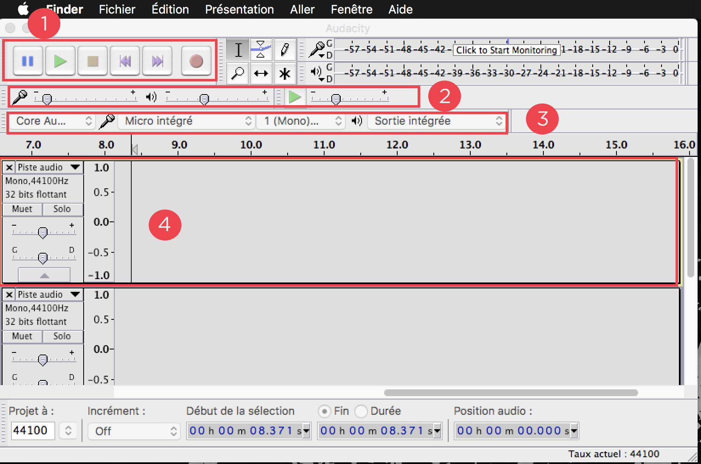Select the Durée radio button

(x=361, y=411)
